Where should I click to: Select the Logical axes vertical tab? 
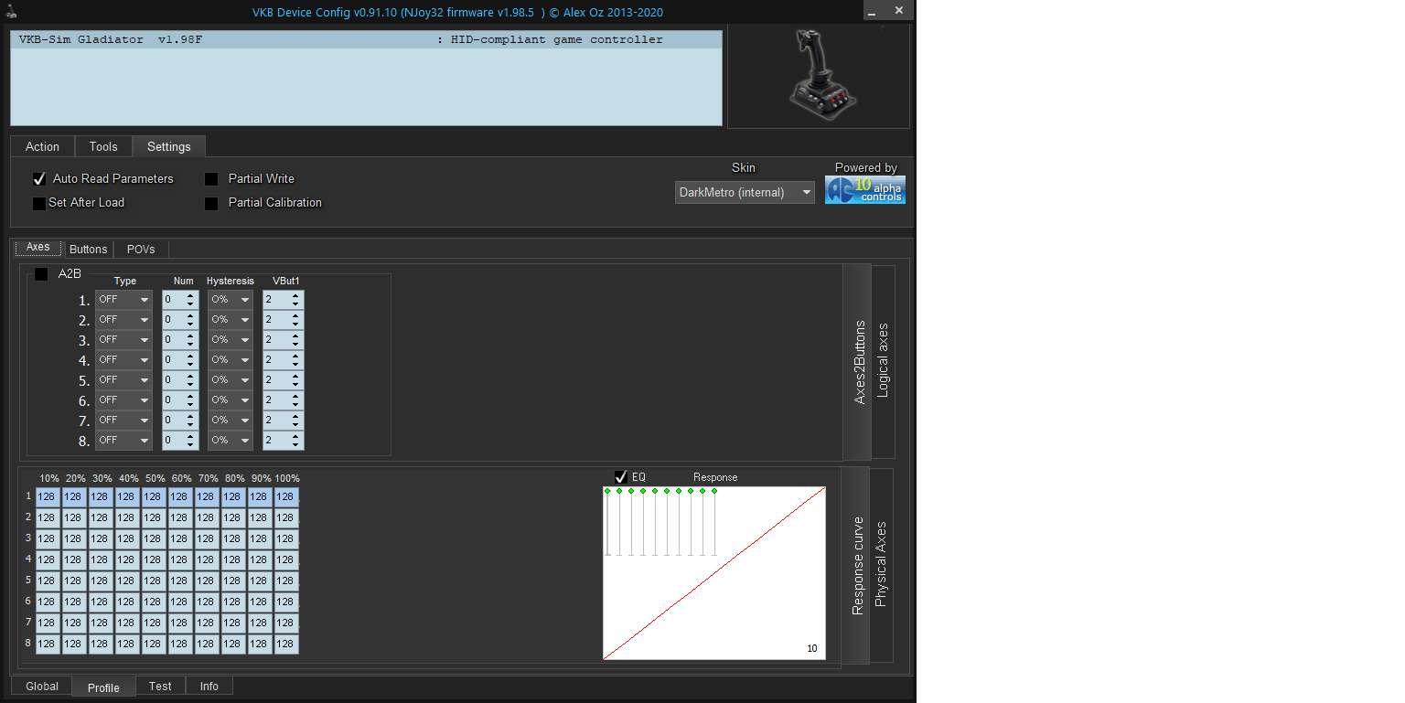[x=884, y=360]
